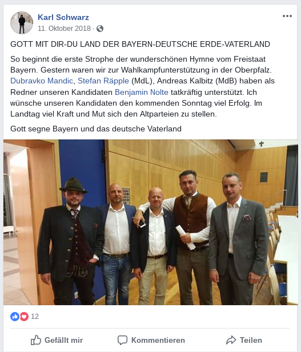Open the post date 11. Oktober 2018
Viewport: 301px width, 352px height.
(x=64, y=29)
